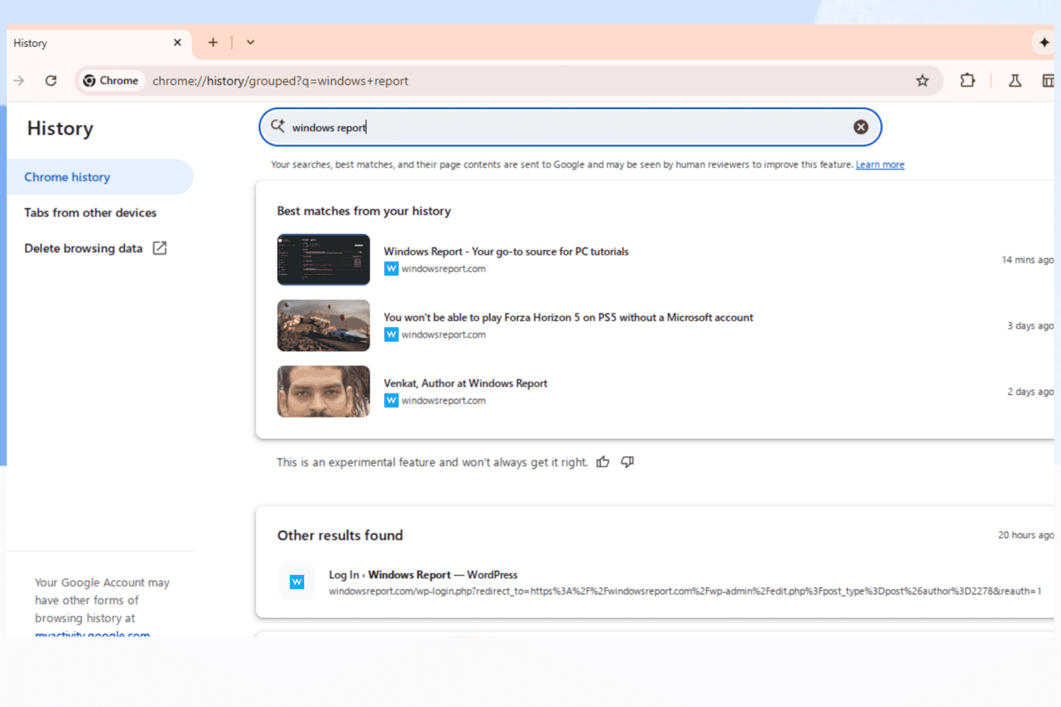Select Chrome history in sidebar
The width and height of the screenshot is (1061, 707).
[x=100, y=177]
